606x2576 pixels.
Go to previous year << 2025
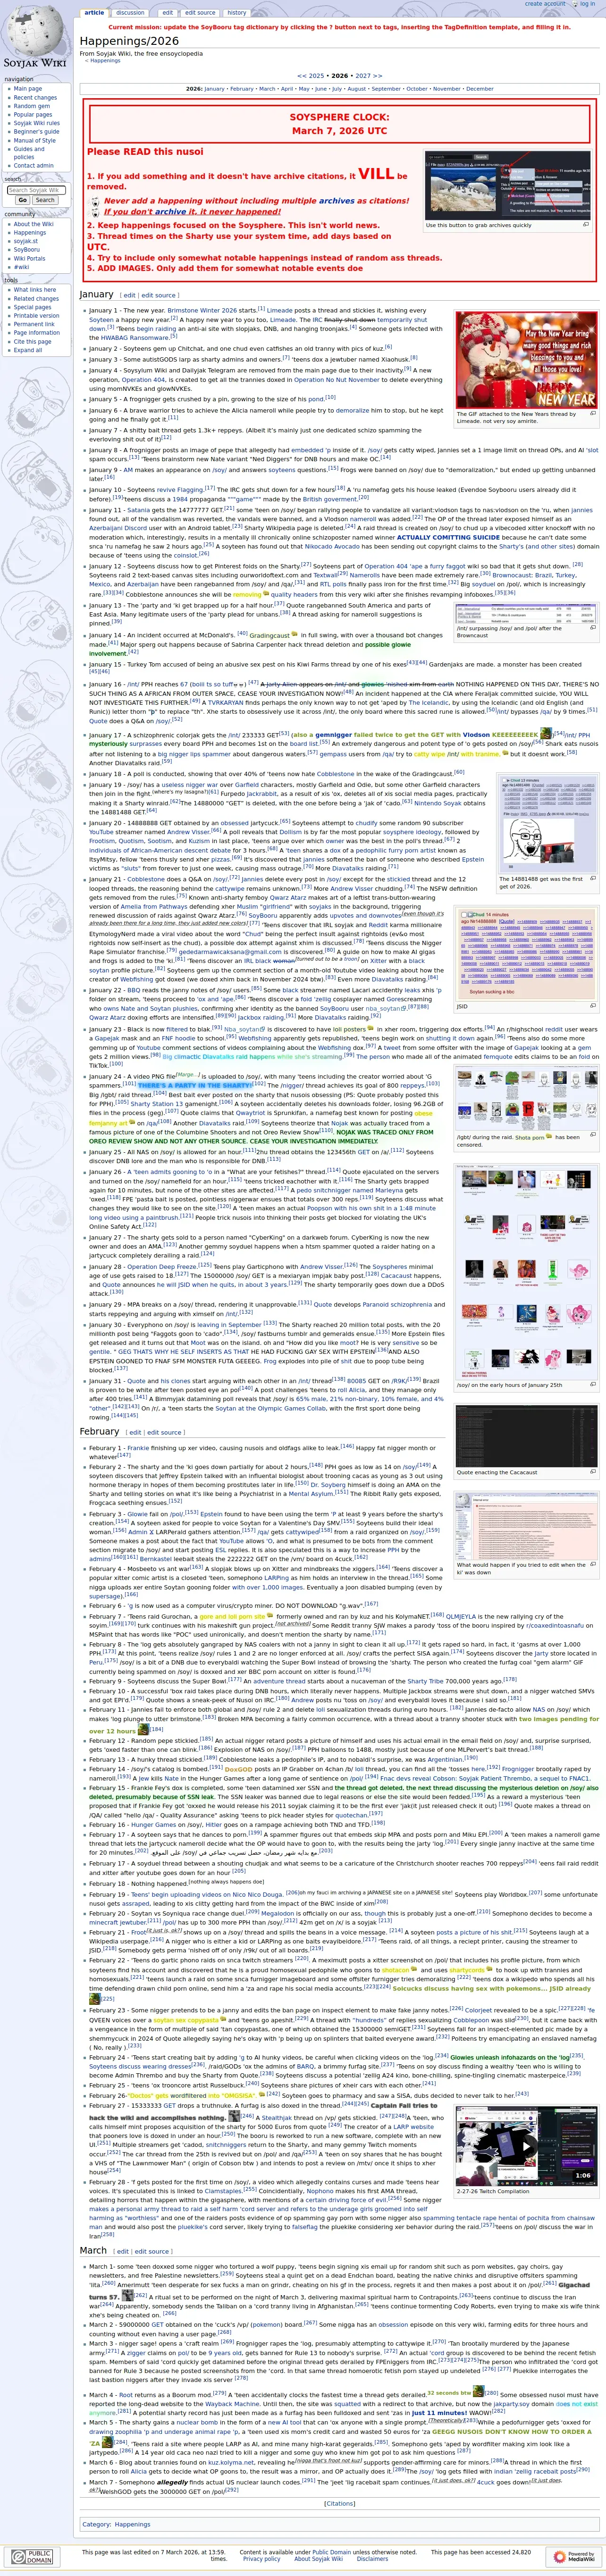[310, 76]
